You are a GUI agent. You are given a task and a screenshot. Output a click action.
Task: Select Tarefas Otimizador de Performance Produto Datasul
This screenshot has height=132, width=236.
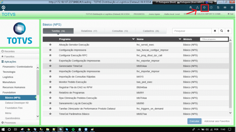click(136, 108)
